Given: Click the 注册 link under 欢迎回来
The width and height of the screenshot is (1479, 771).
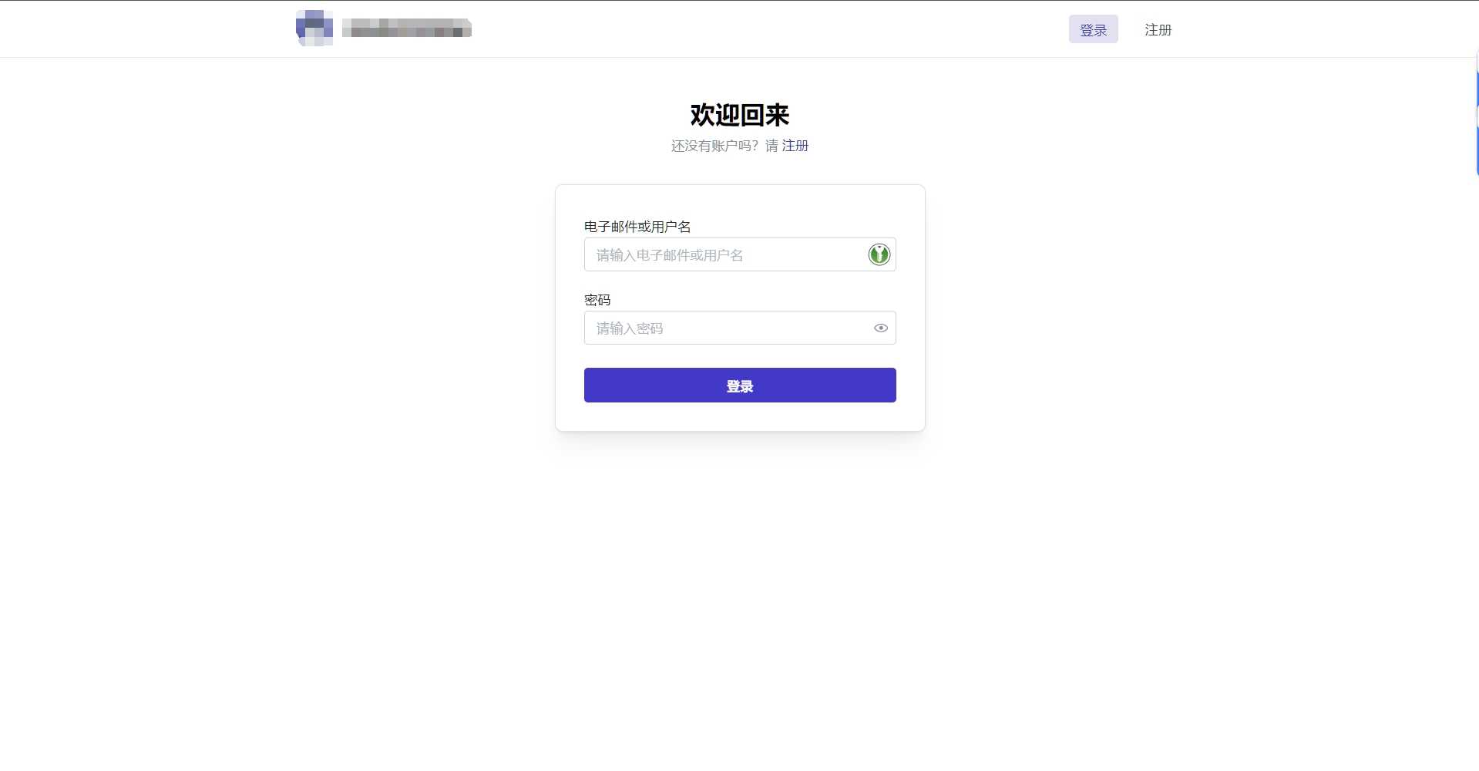Looking at the screenshot, I should 795,146.
